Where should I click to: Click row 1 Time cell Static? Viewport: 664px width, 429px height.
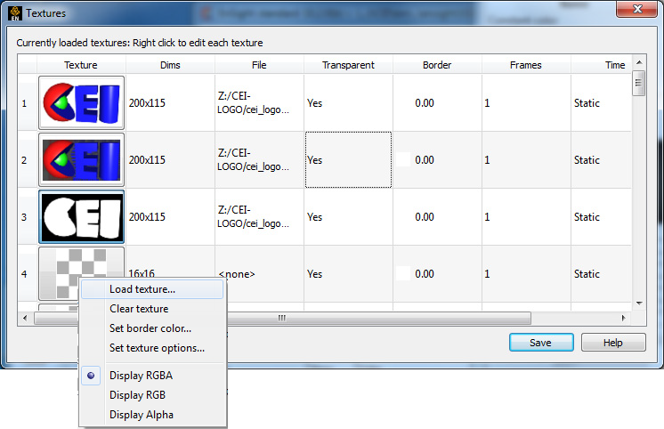coord(601,102)
